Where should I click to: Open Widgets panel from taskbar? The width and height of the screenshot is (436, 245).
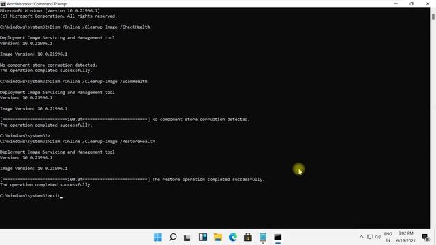203,237
